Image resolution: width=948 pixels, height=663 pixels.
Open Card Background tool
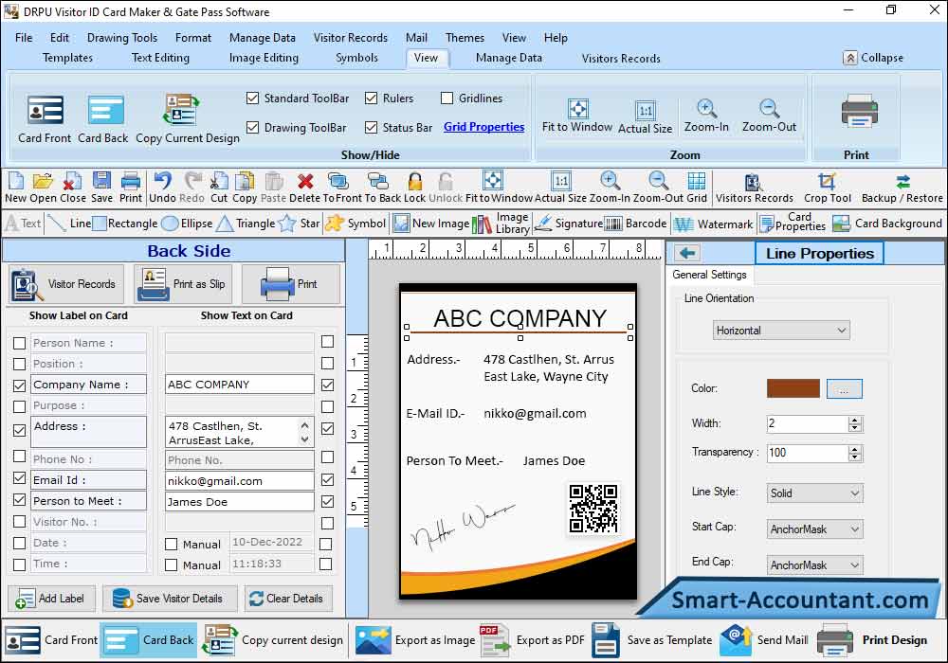click(x=887, y=224)
